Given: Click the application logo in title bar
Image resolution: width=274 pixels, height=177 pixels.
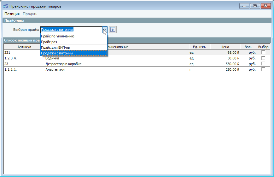Looking at the screenshot, I should click(5, 6).
